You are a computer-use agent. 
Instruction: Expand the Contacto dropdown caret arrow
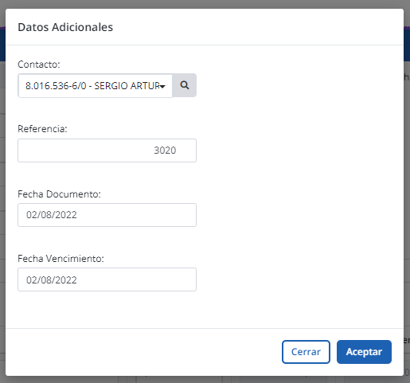click(162, 86)
